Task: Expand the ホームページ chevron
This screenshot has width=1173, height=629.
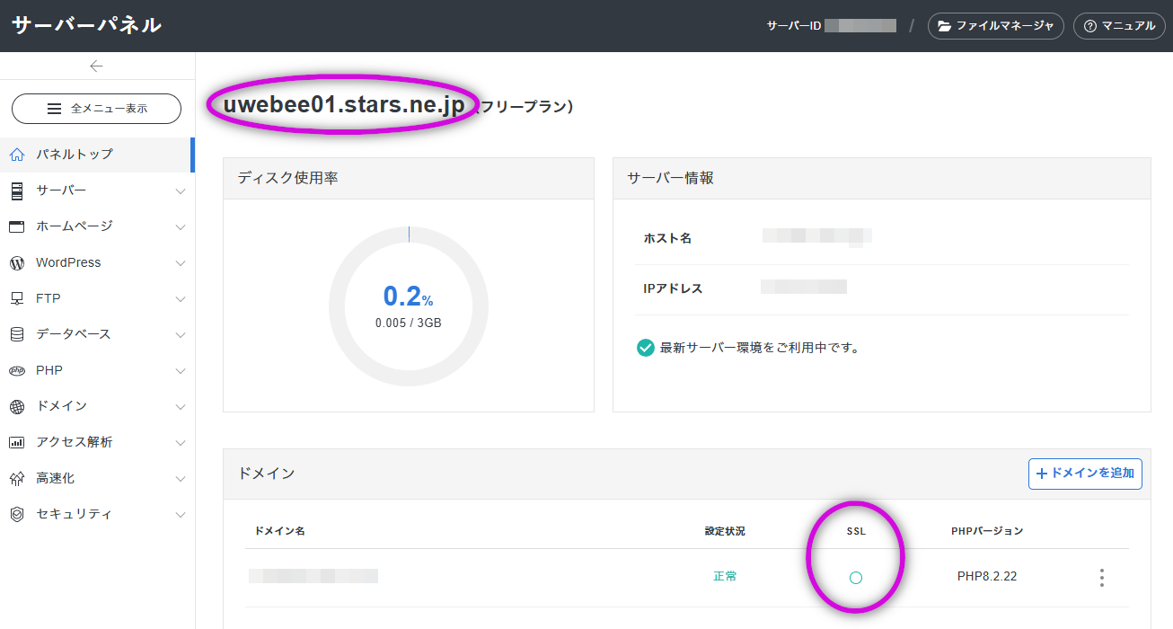Action: coord(181,227)
